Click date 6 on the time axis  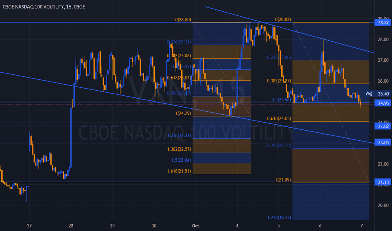tap(320, 226)
